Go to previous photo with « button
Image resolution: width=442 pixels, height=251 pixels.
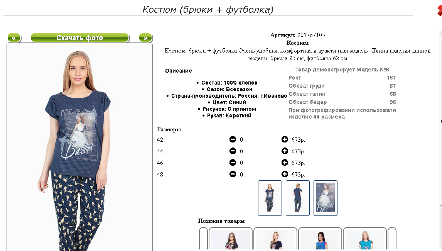[x=14, y=38]
